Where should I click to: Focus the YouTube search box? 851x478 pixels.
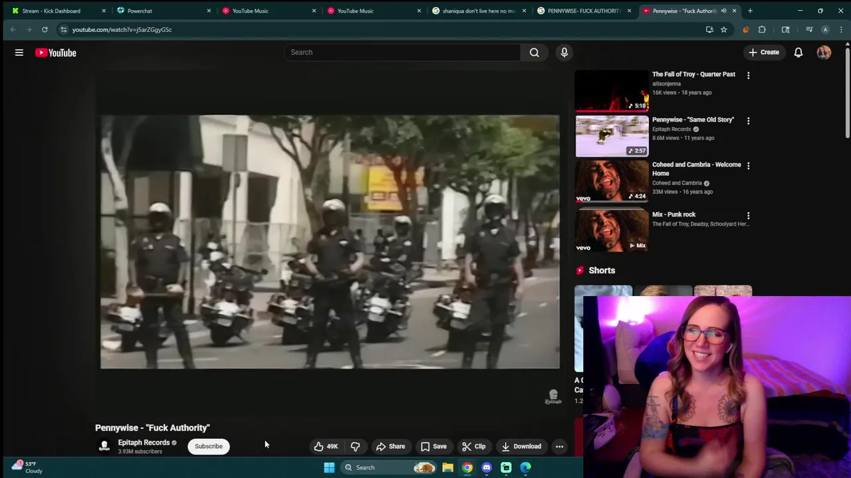point(402,52)
